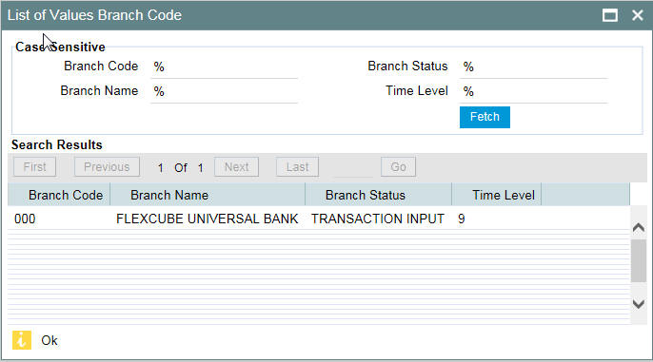Screen dimensions: 653x362
Task: Focus the Time Level filter field
Action: coord(533,92)
